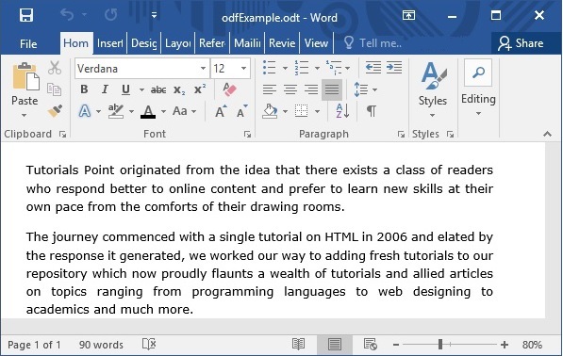The height and width of the screenshot is (356, 563).
Task: Open the Customize Quick Access Toolbar dropdown
Action: (x=154, y=15)
